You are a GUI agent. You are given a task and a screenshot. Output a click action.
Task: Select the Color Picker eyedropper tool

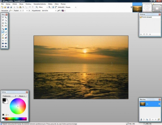coord(6,35)
